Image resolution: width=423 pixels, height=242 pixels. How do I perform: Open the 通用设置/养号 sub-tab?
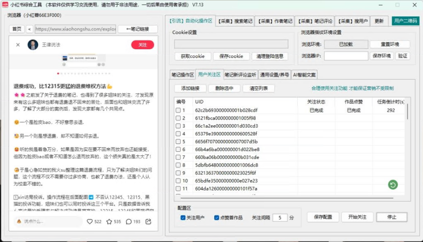274,75
